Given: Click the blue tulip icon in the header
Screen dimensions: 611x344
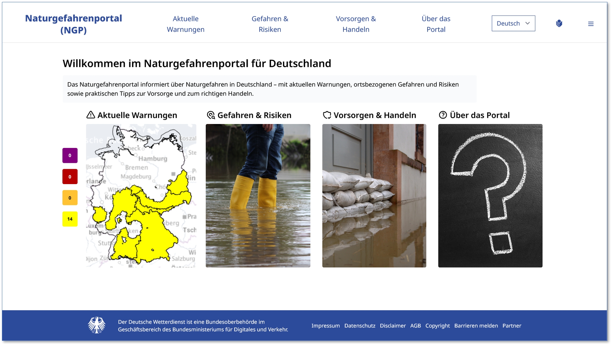Looking at the screenshot, I should [x=559, y=24].
